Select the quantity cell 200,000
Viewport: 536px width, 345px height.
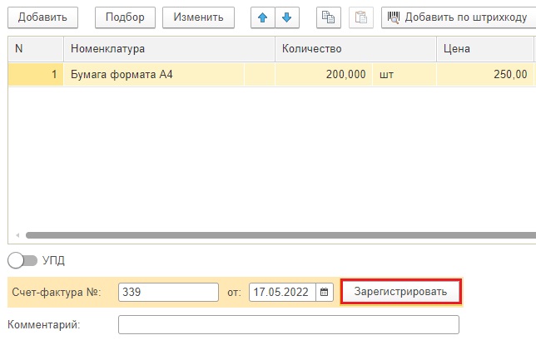[324, 74]
